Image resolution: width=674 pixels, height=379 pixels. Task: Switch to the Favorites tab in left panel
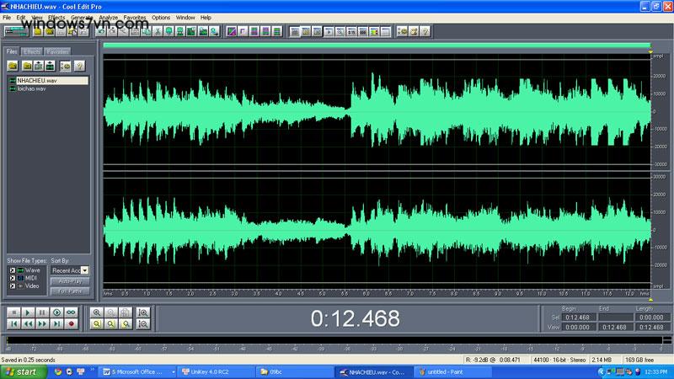point(57,51)
